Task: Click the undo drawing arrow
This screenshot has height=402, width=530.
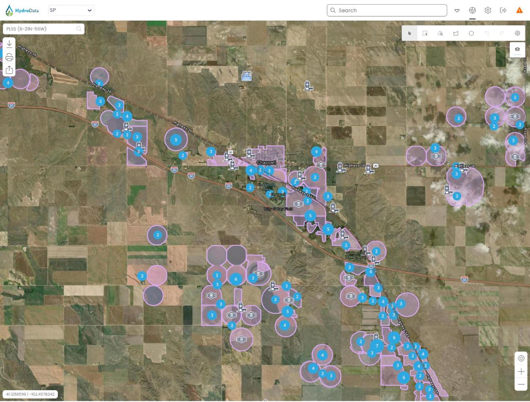Action: [x=487, y=33]
